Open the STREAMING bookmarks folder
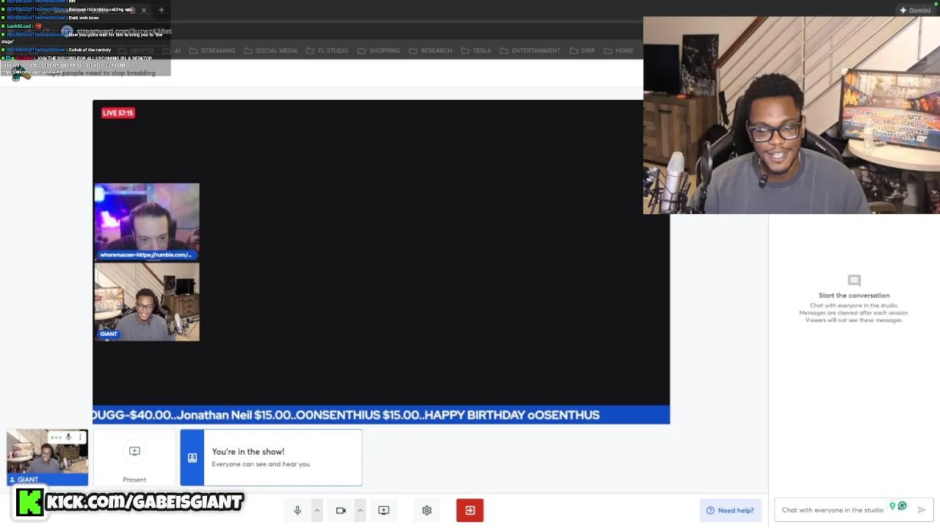Image resolution: width=940 pixels, height=528 pixels. (x=211, y=51)
